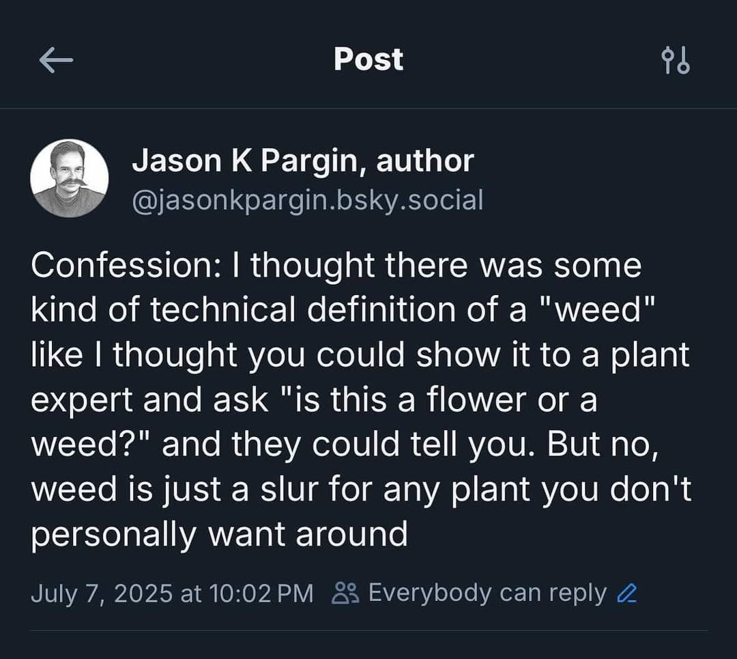
Task: Tap the display name "Jason K Pargin, author"
Action: click(x=302, y=161)
